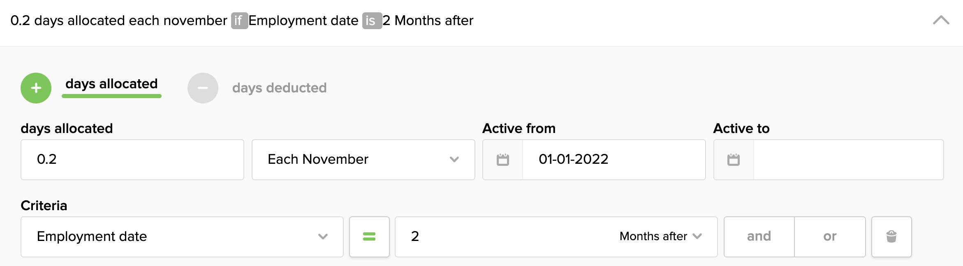963x266 pixels.
Task: Click the rule summary header text
Action: (118, 21)
